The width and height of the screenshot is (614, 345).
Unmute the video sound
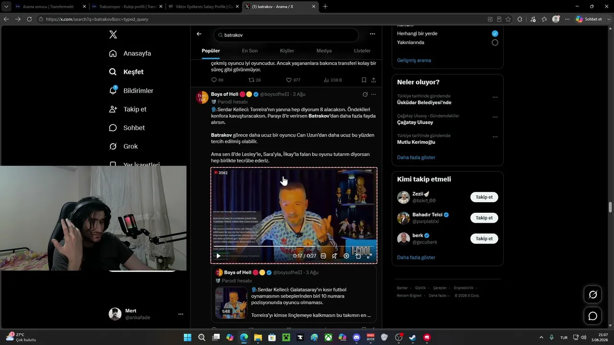point(335,256)
